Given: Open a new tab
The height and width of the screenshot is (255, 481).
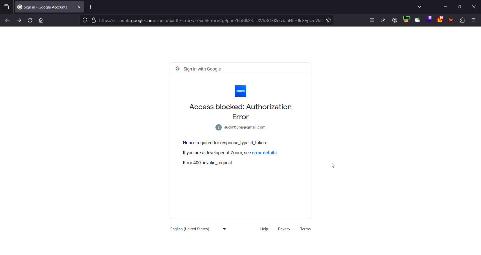Looking at the screenshot, I should [91, 7].
